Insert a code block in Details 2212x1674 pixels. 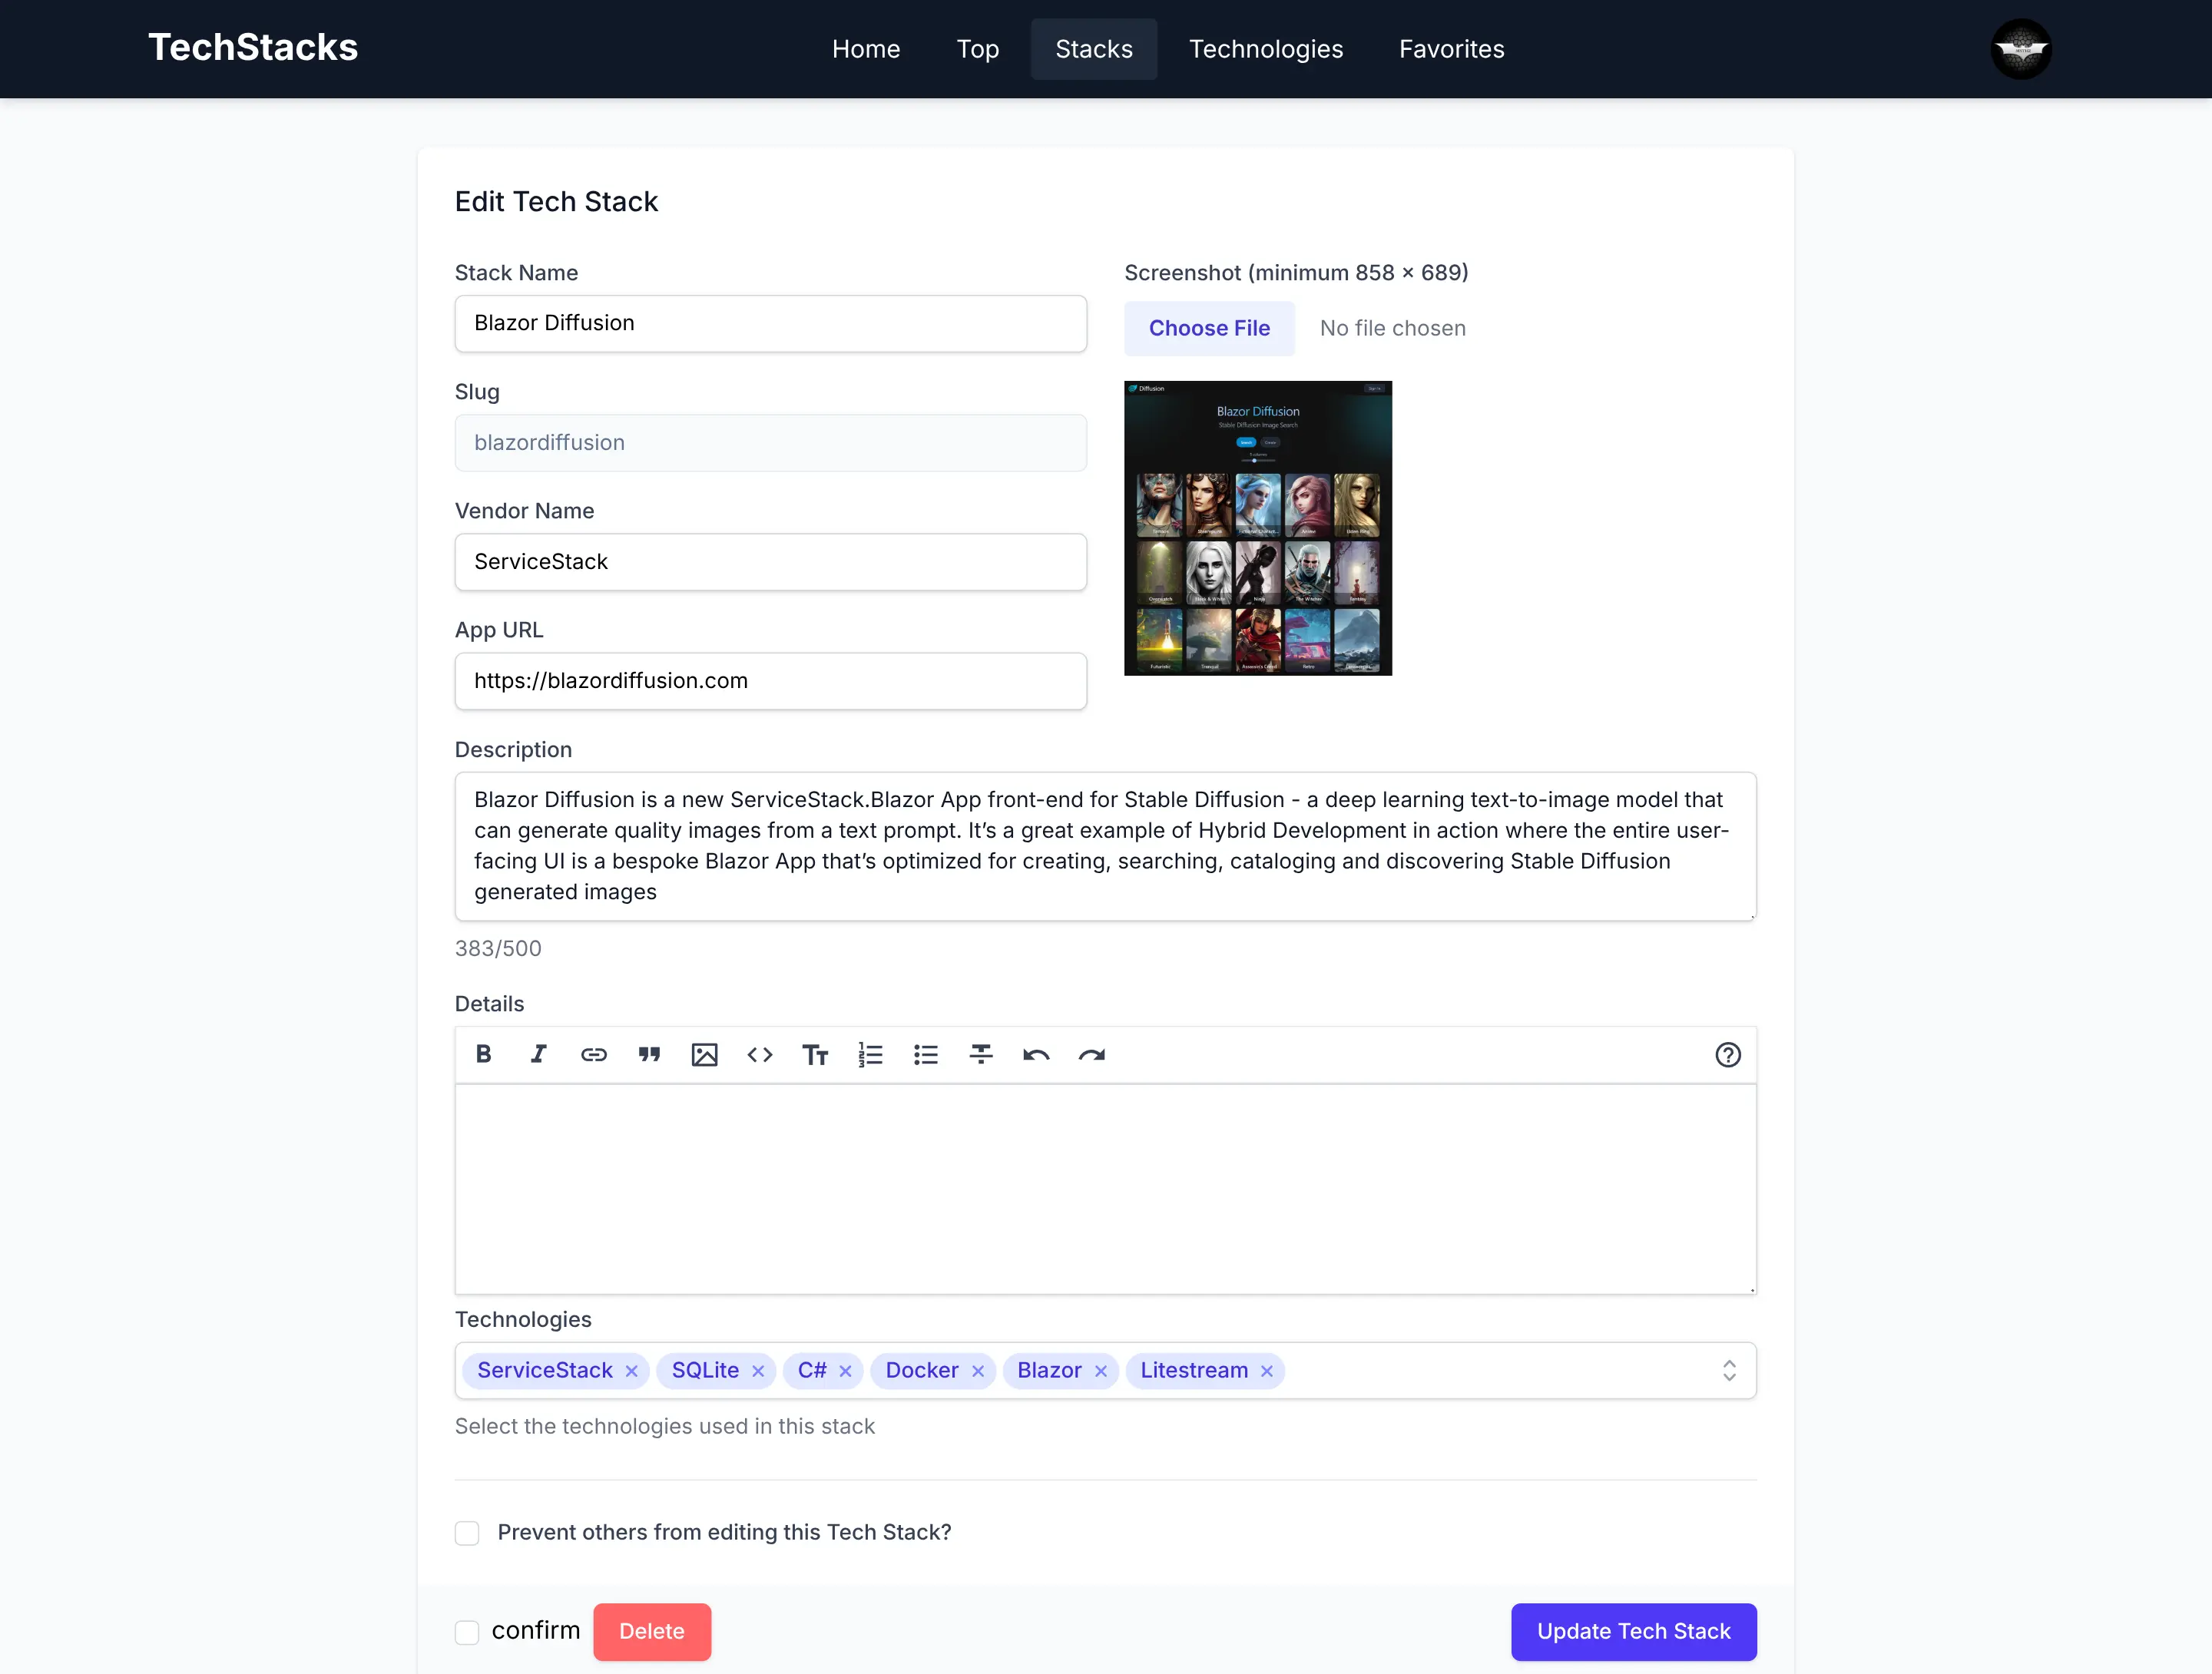click(760, 1054)
